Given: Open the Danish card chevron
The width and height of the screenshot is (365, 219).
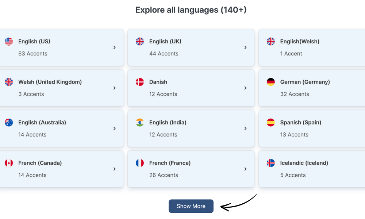Looking at the screenshot, I should 245,88.
